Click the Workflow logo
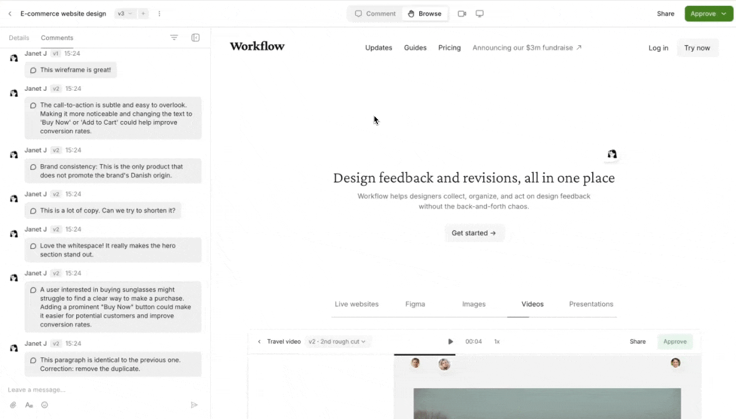Image resolution: width=736 pixels, height=419 pixels. click(x=257, y=47)
